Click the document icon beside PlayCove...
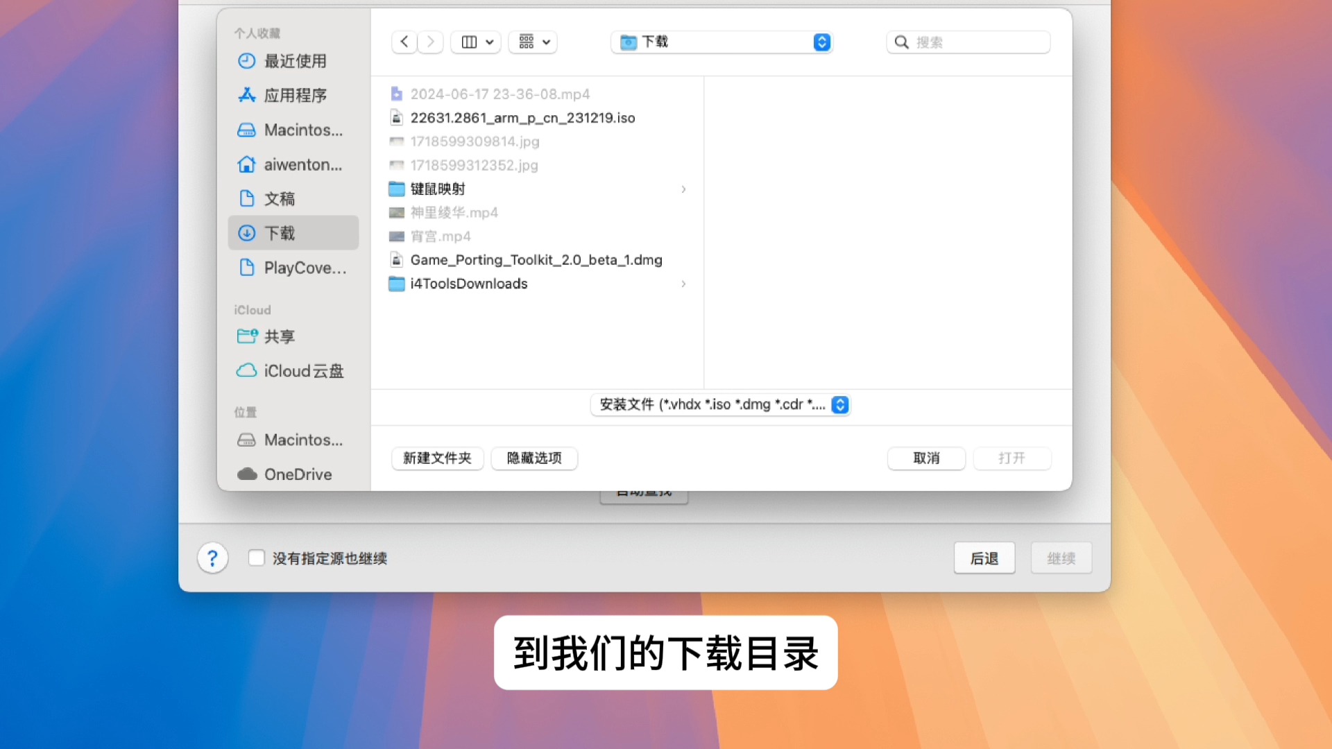Viewport: 1332px width, 749px height. 246,268
